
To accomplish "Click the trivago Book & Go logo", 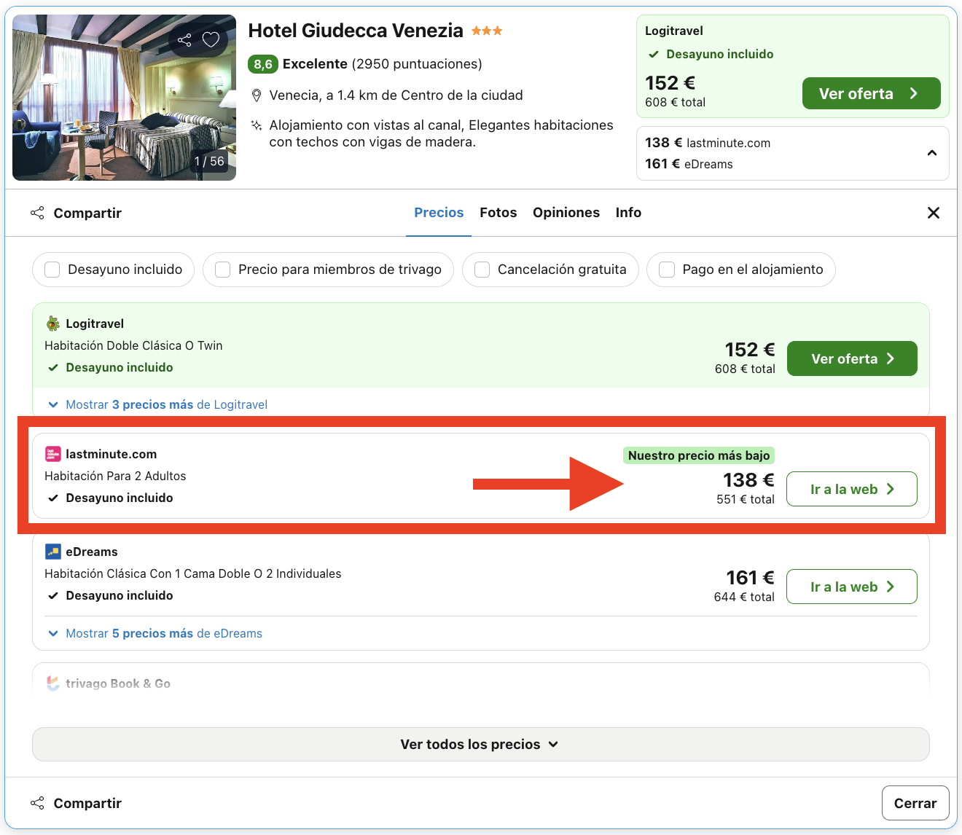I will (52, 683).
